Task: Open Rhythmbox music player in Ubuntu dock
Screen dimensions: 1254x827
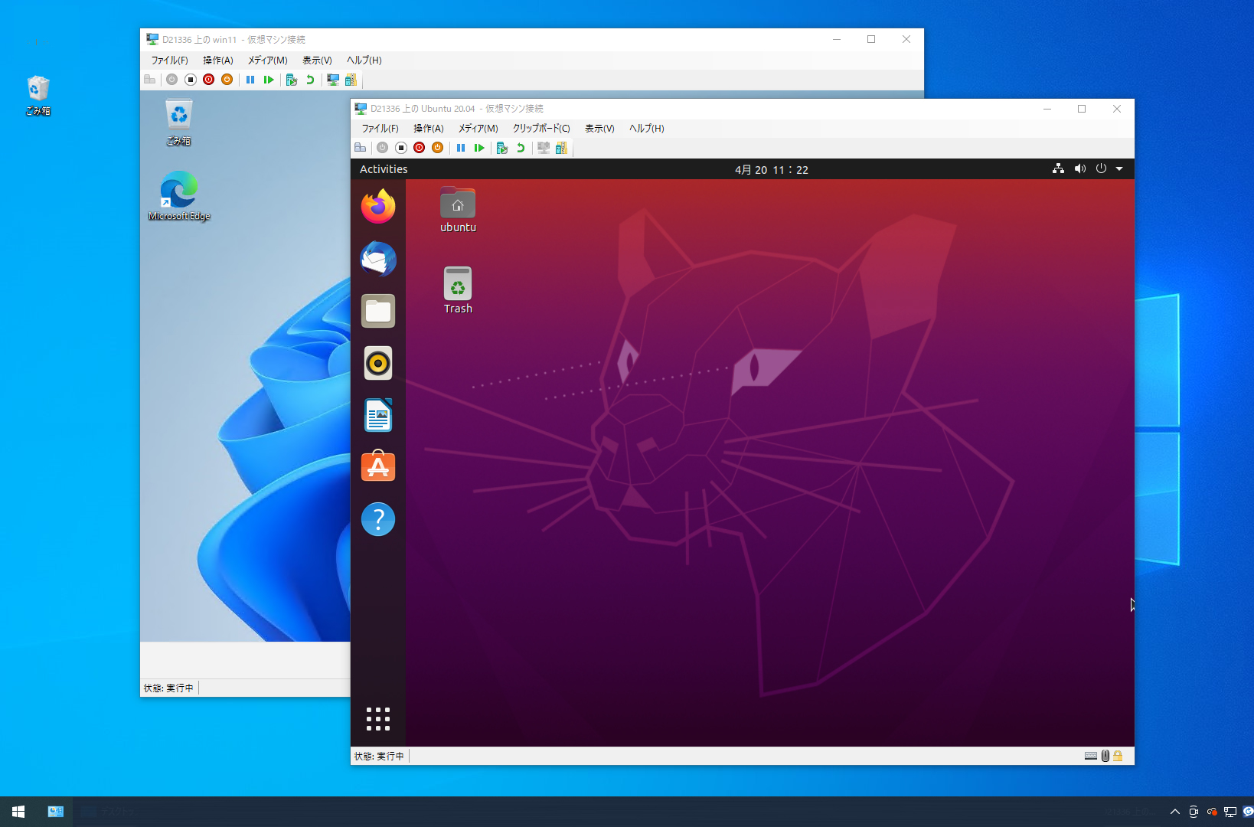Action: (x=378, y=363)
